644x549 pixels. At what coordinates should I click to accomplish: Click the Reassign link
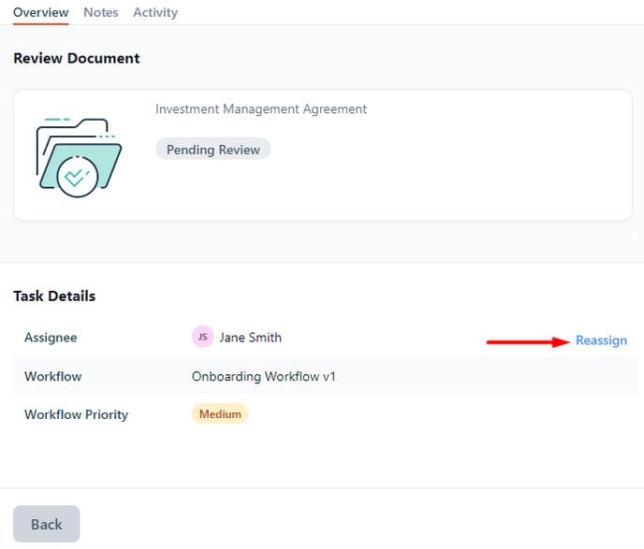tap(601, 340)
